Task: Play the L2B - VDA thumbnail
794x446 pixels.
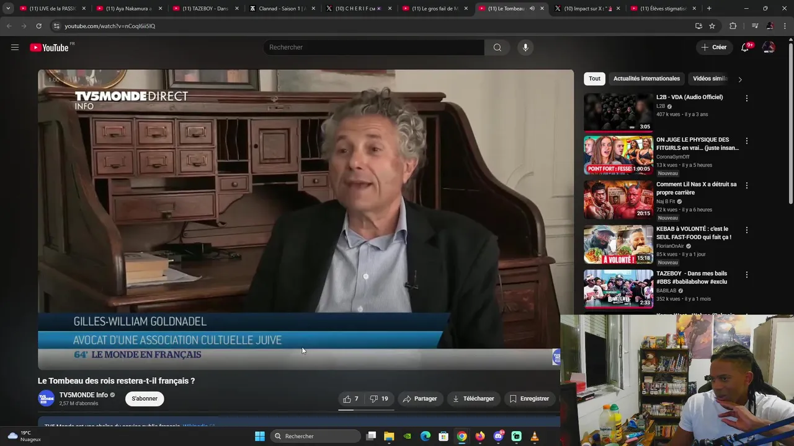Action: point(618,112)
